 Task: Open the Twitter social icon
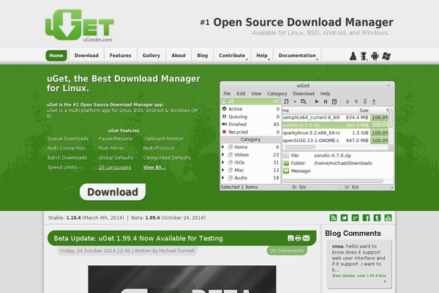[x=344, y=218]
